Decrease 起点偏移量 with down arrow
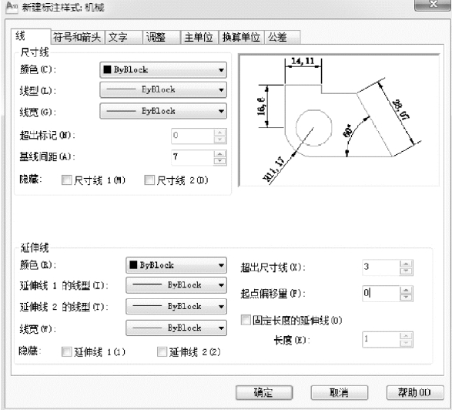 pyautogui.click(x=406, y=297)
